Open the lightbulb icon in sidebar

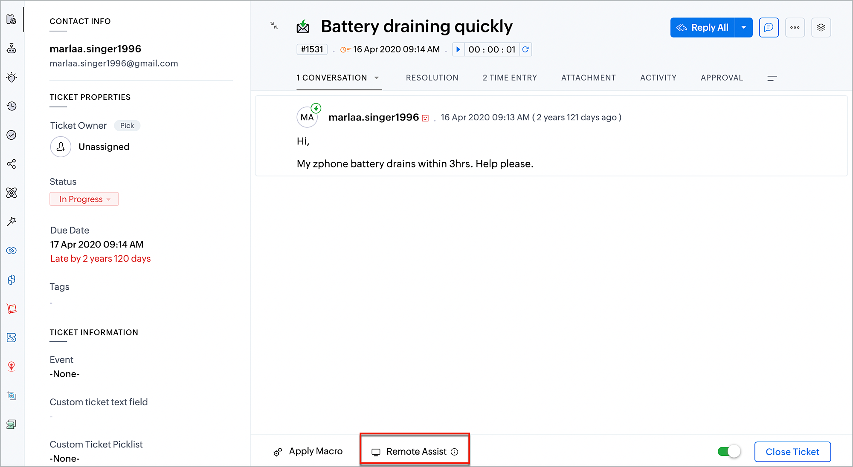click(x=12, y=78)
